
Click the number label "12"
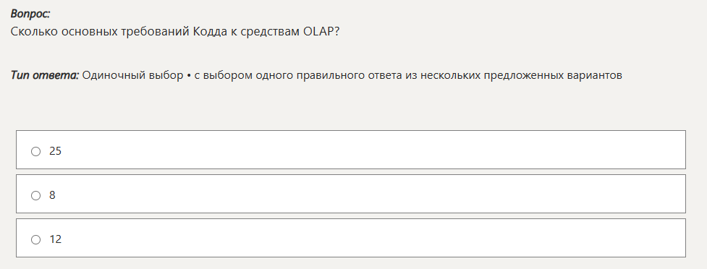tap(55, 239)
